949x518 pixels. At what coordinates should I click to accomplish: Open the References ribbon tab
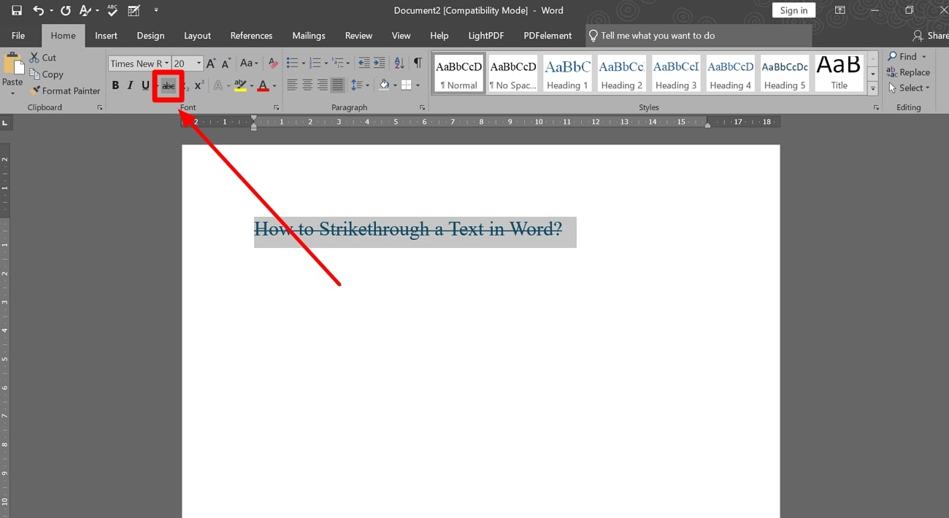pos(251,35)
